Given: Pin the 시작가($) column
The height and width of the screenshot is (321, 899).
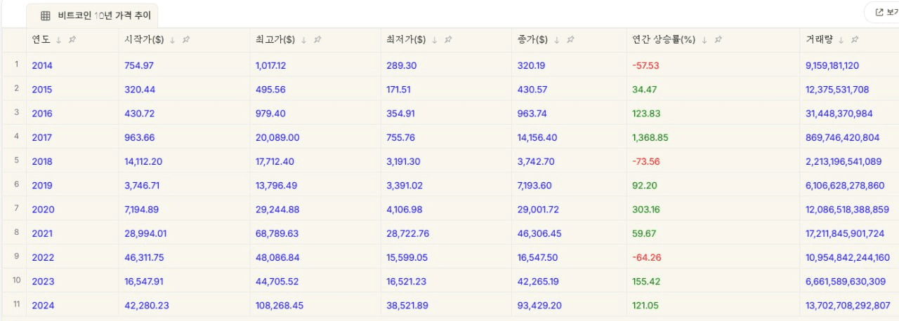Looking at the screenshot, I should pyautogui.click(x=186, y=40).
